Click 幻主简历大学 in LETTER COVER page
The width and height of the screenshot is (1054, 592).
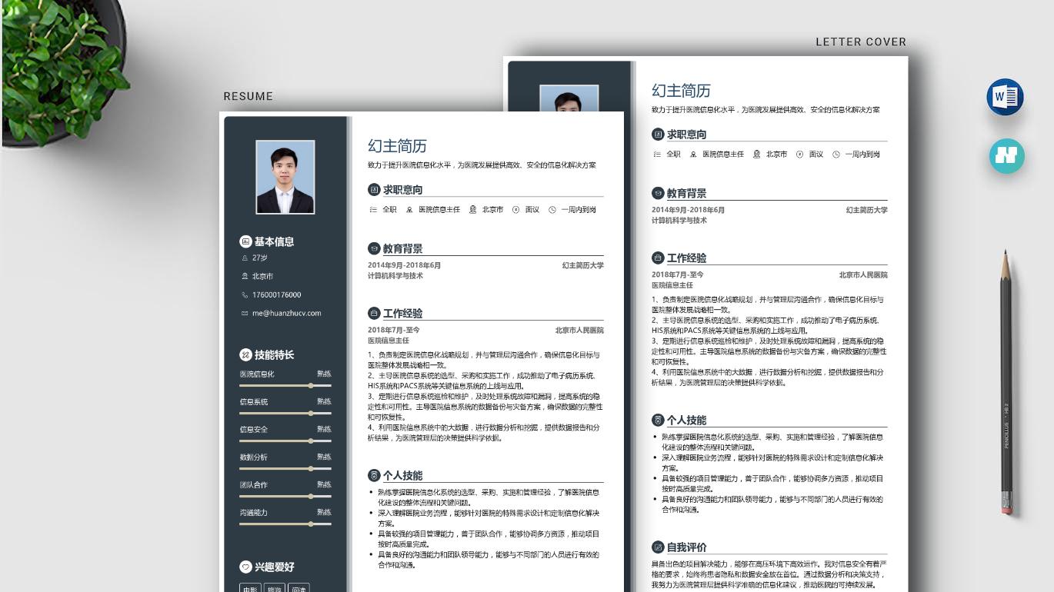click(866, 210)
